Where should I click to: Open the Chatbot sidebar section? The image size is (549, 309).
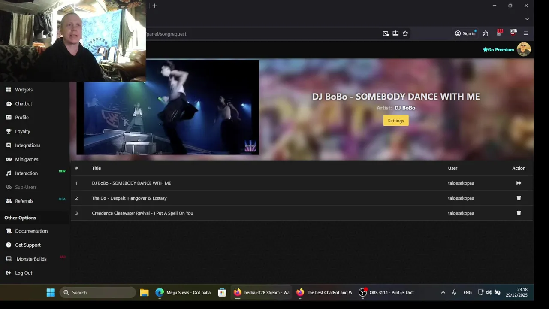[x=24, y=103]
